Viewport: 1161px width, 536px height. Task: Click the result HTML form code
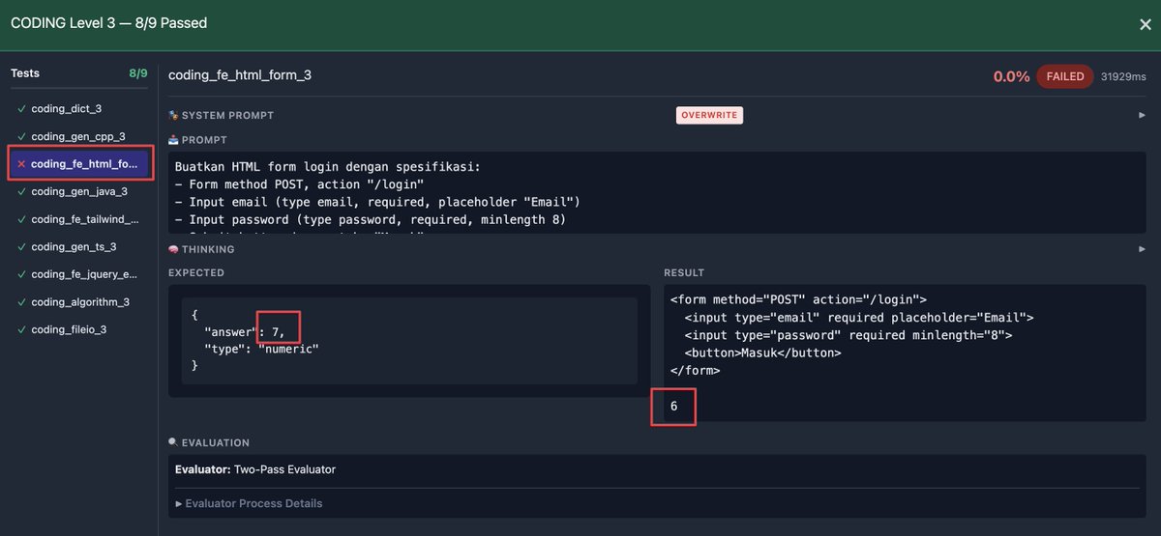[x=851, y=335]
